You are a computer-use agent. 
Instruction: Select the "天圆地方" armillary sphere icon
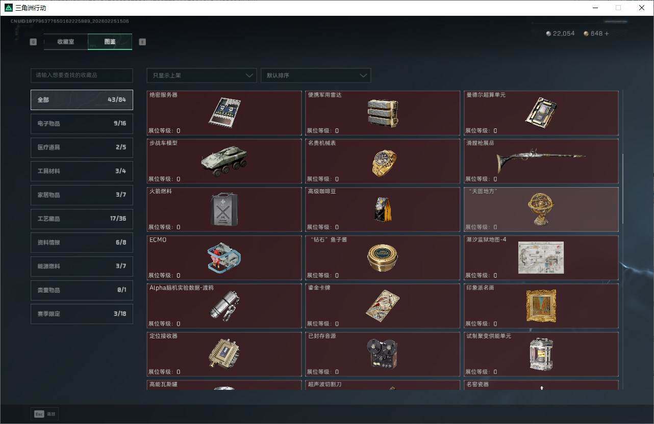pyautogui.click(x=541, y=209)
